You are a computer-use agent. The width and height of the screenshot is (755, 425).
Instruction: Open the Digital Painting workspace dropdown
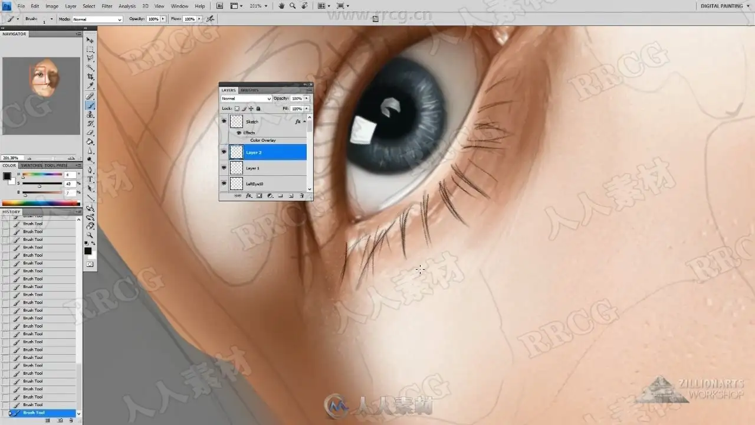[x=724, y=6]
